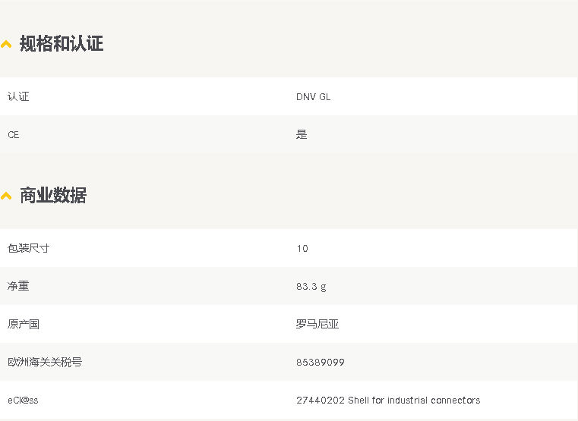This screenshot has width=578, height=421.
Task: Click the eCl@ss row label
Action: [x=23, y=401]
